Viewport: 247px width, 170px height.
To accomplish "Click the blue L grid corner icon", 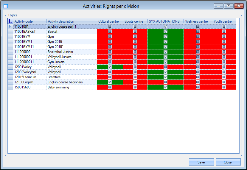I will pos(10,21).
